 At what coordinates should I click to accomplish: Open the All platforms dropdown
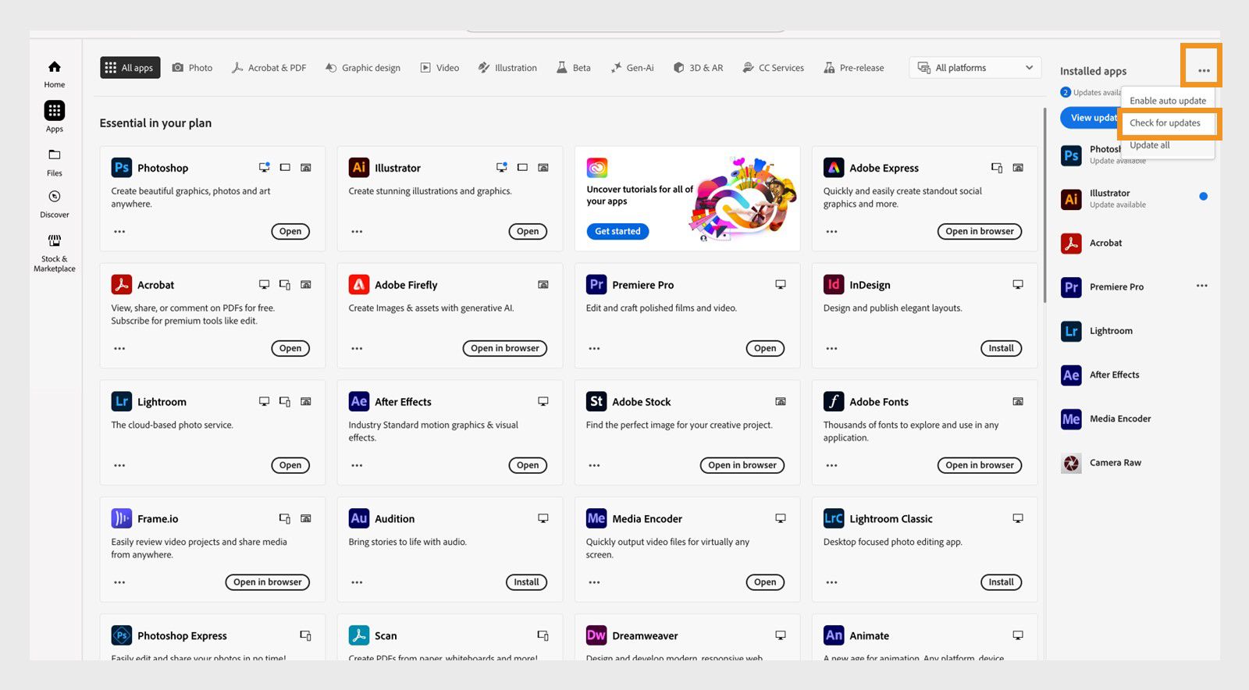[x=975, y=68]
